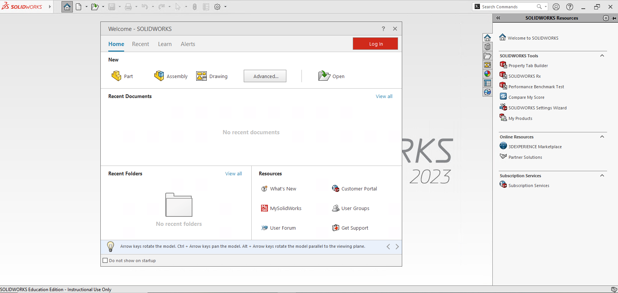The width and height of the screenshot is (618, 293).
Task: Click View all for Recent Folders
Action: click(234, 174)
